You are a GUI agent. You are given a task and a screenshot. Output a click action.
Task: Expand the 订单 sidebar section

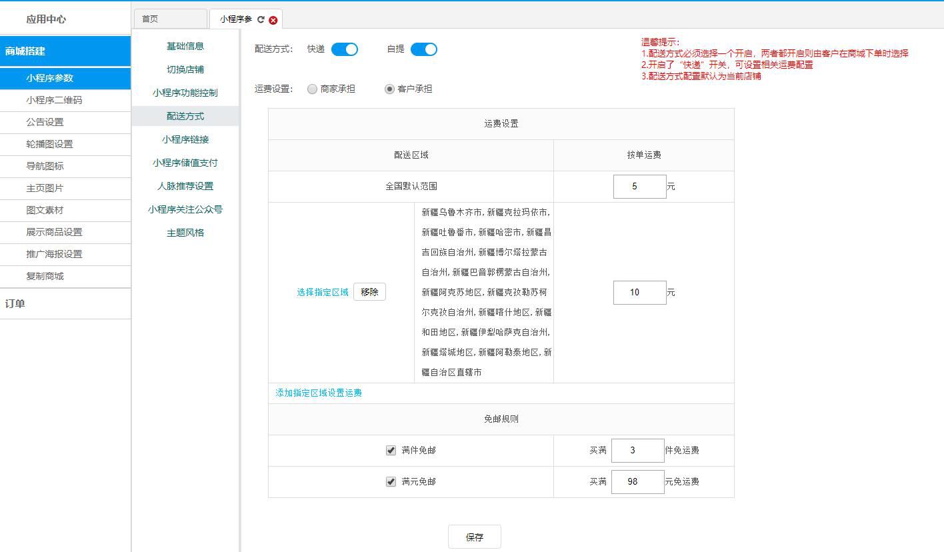(x=65, y=303)
